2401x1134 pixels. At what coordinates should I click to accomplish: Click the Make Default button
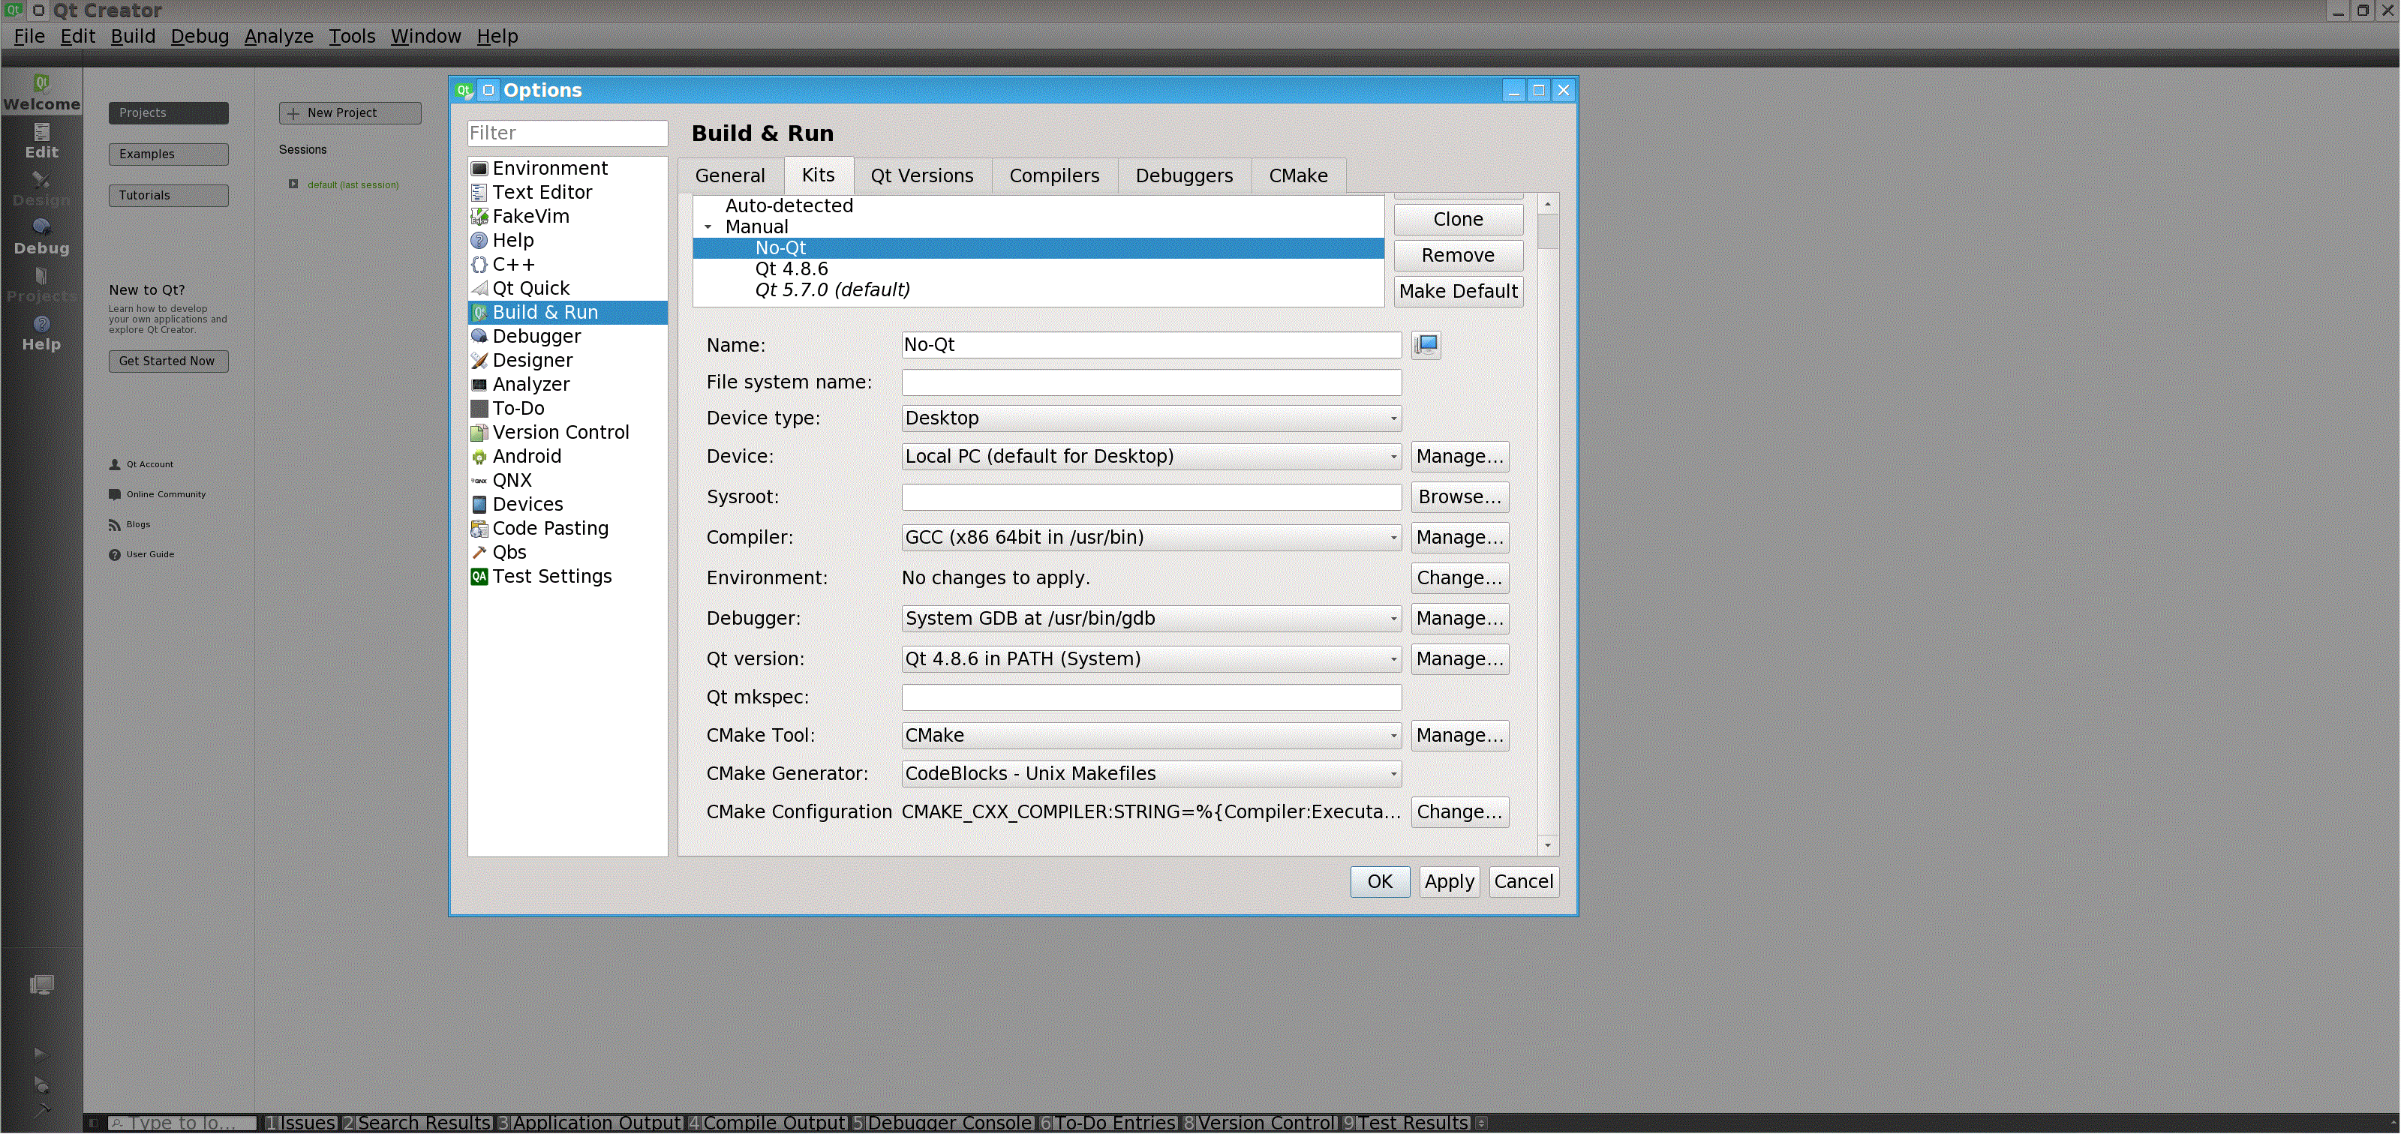[x=1459, y=292]
